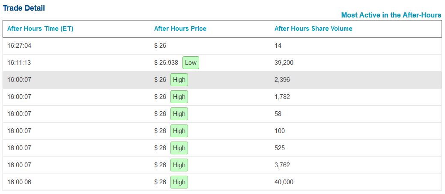Screen dimensions: 445x194
Task: Click the $25.938 price value
Action: 166,63
